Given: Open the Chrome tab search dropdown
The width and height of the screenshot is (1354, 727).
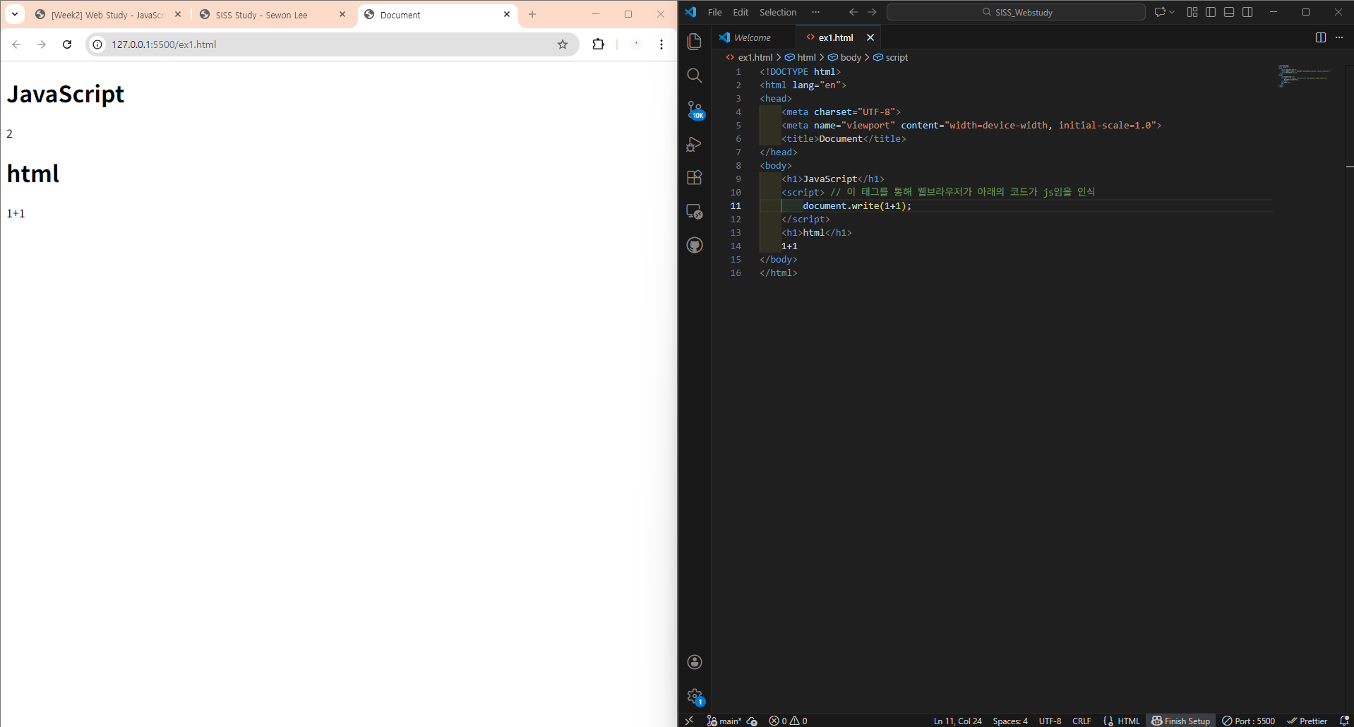Looking at the screenshot, I should (15, 14).
